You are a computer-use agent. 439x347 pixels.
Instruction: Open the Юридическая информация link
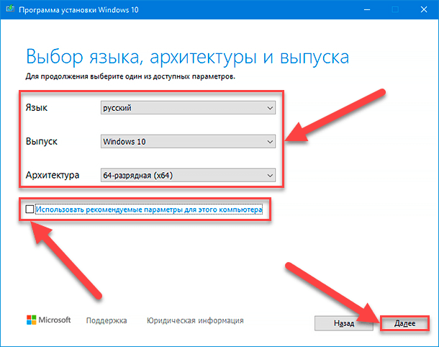[x=195, y=320]
